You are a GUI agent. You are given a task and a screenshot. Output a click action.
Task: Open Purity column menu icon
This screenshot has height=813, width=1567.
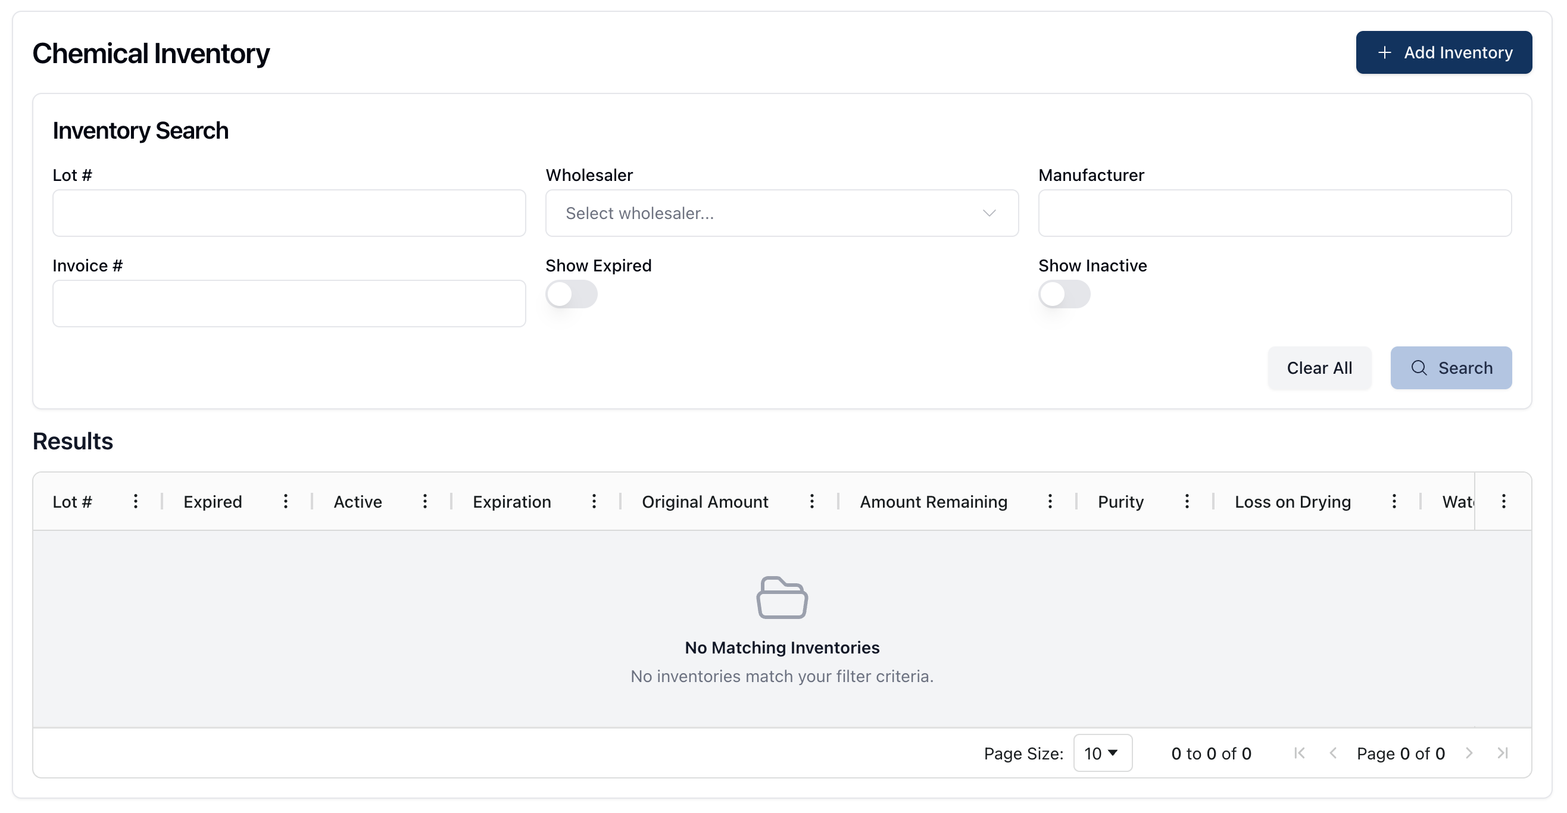click(1186, 501)
